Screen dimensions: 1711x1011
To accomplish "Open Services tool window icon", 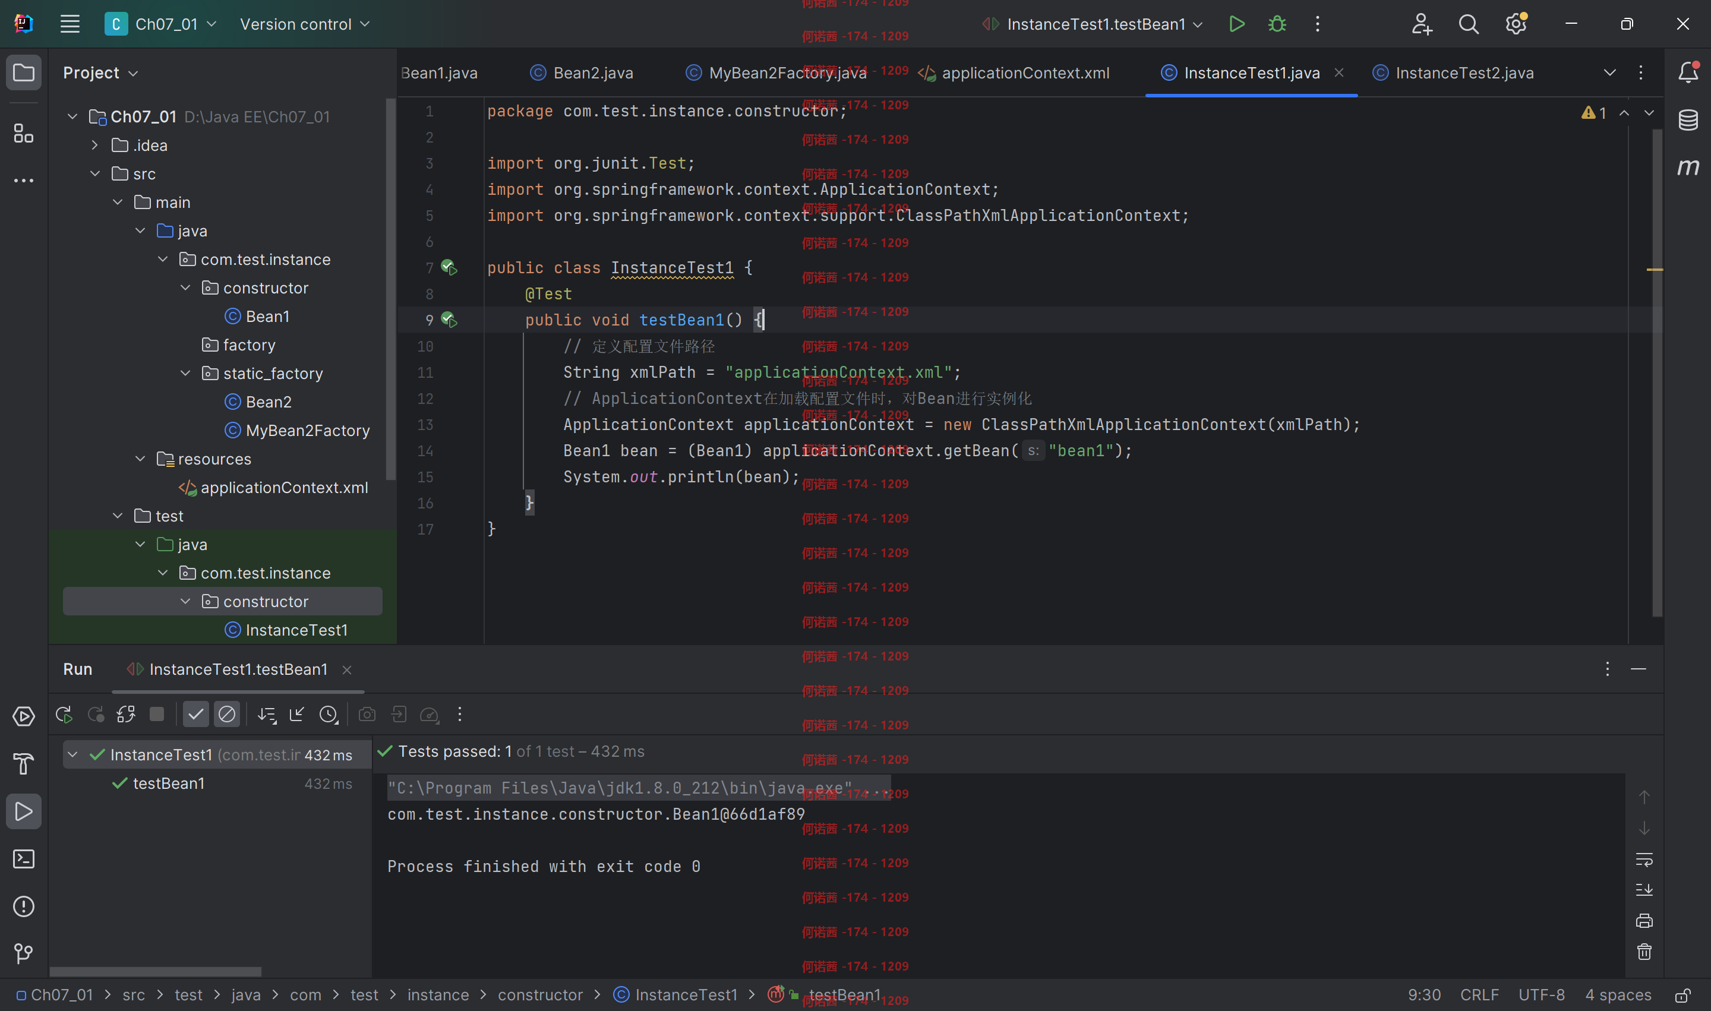I will pyautogui.click(x=24, y=716).
